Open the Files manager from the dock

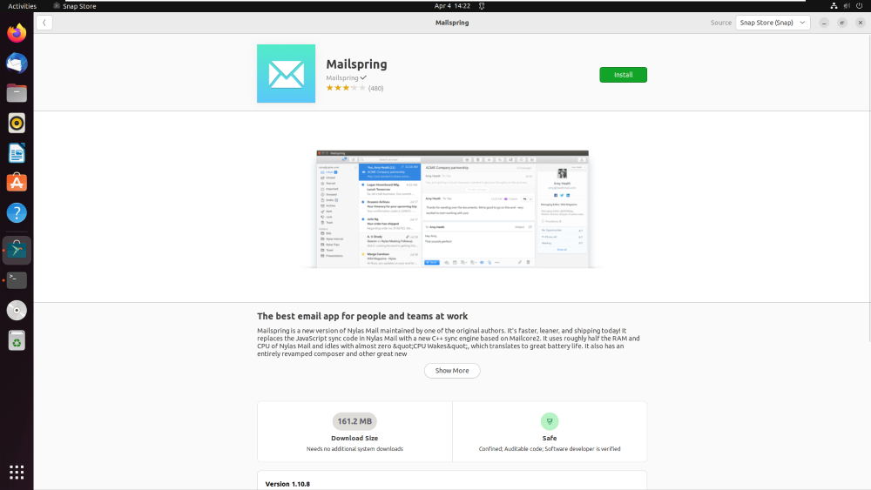point(17,93)
